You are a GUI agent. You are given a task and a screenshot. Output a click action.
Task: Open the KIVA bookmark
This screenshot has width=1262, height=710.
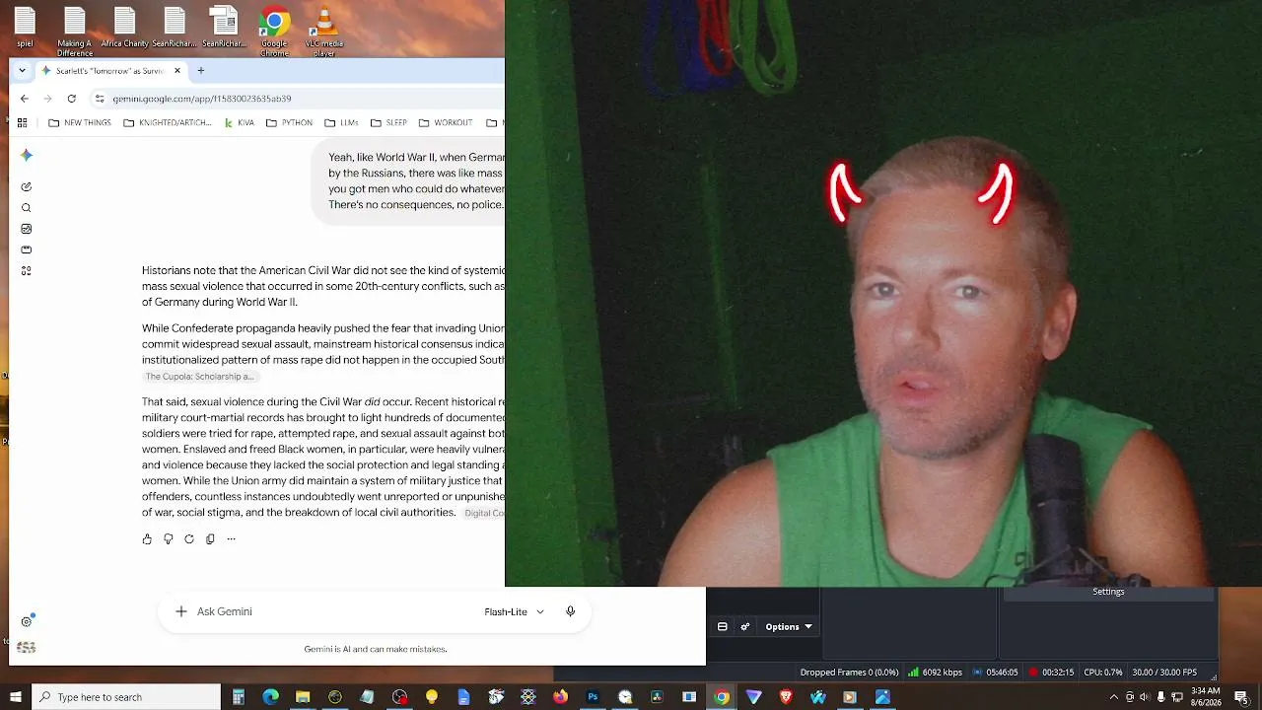point(239,123)
